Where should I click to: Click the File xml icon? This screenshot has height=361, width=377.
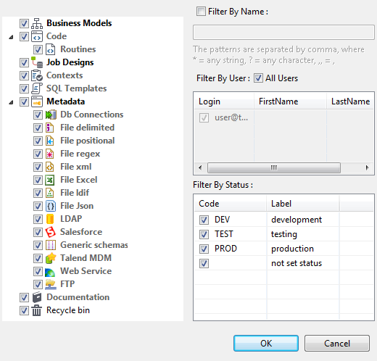tap(50, 167)
